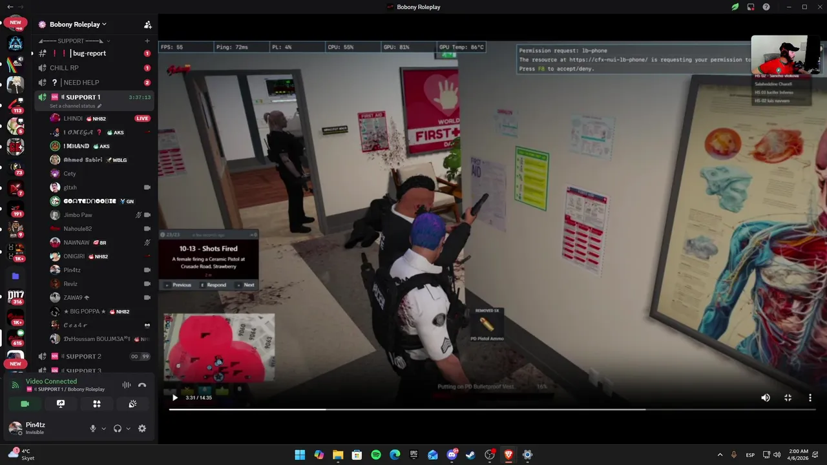The height and width of the screenshot is (465, 827).
Task: Show hidden system tray icons chevron
Action: 720,455
